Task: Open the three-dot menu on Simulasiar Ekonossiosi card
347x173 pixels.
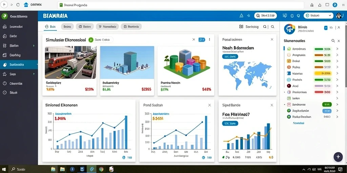Action: pyautogui.click(x=209, y=40)
